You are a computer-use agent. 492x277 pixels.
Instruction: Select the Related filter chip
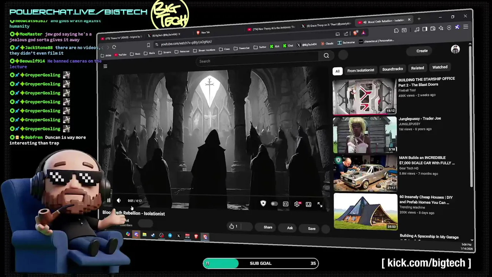pyautogui.click(x=417, y=68)
